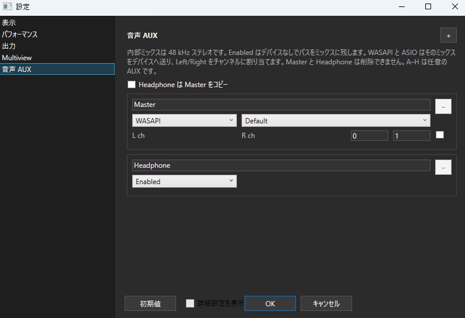
Task: Open the Default device dropdown
Action: [x=336, y=120]
